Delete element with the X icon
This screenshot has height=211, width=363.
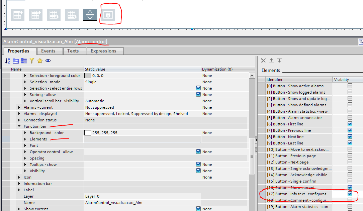tap(263, 60)
